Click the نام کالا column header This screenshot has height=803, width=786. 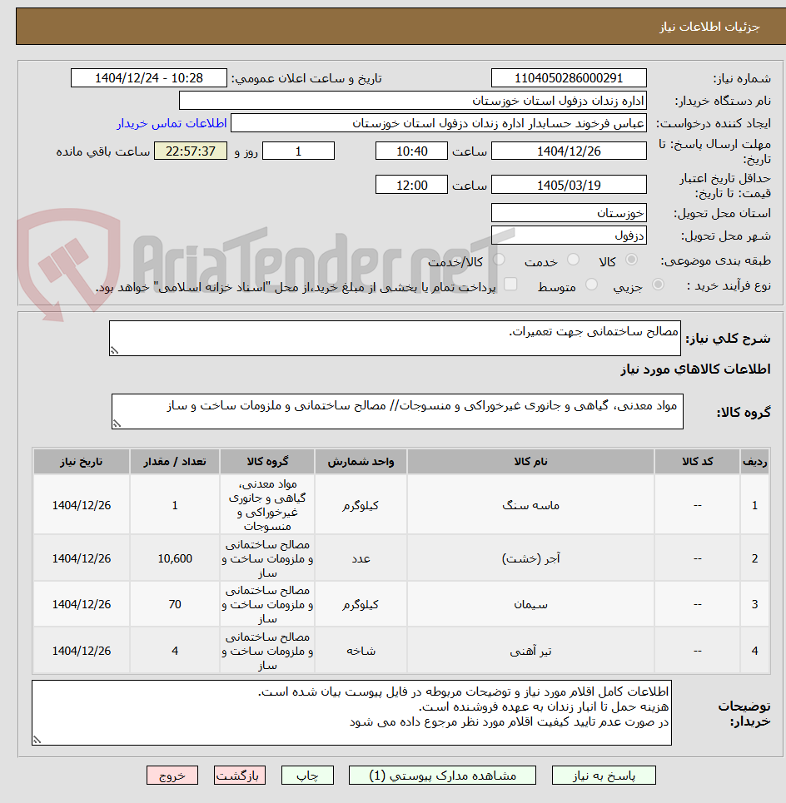pos(530,462)
